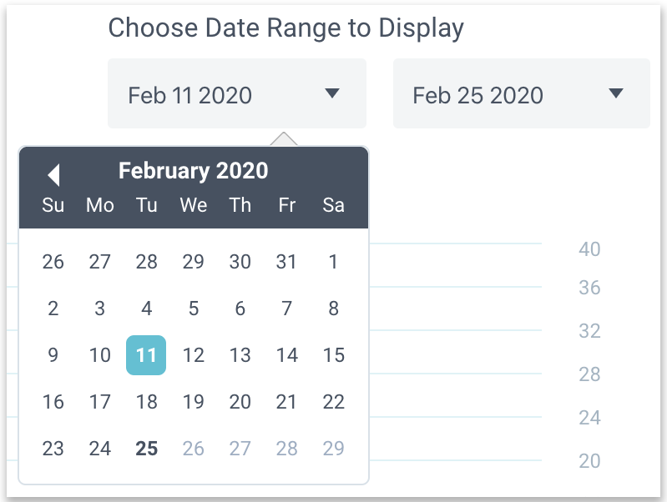
Task: Choose February 1 on the calendar
Action: tap(333, 262)
